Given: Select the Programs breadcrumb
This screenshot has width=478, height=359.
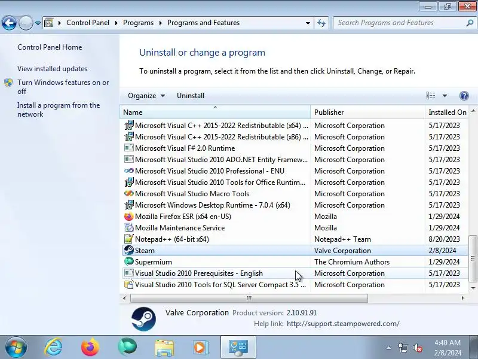Looking at the screenshot, I should (x=138, y=23).
